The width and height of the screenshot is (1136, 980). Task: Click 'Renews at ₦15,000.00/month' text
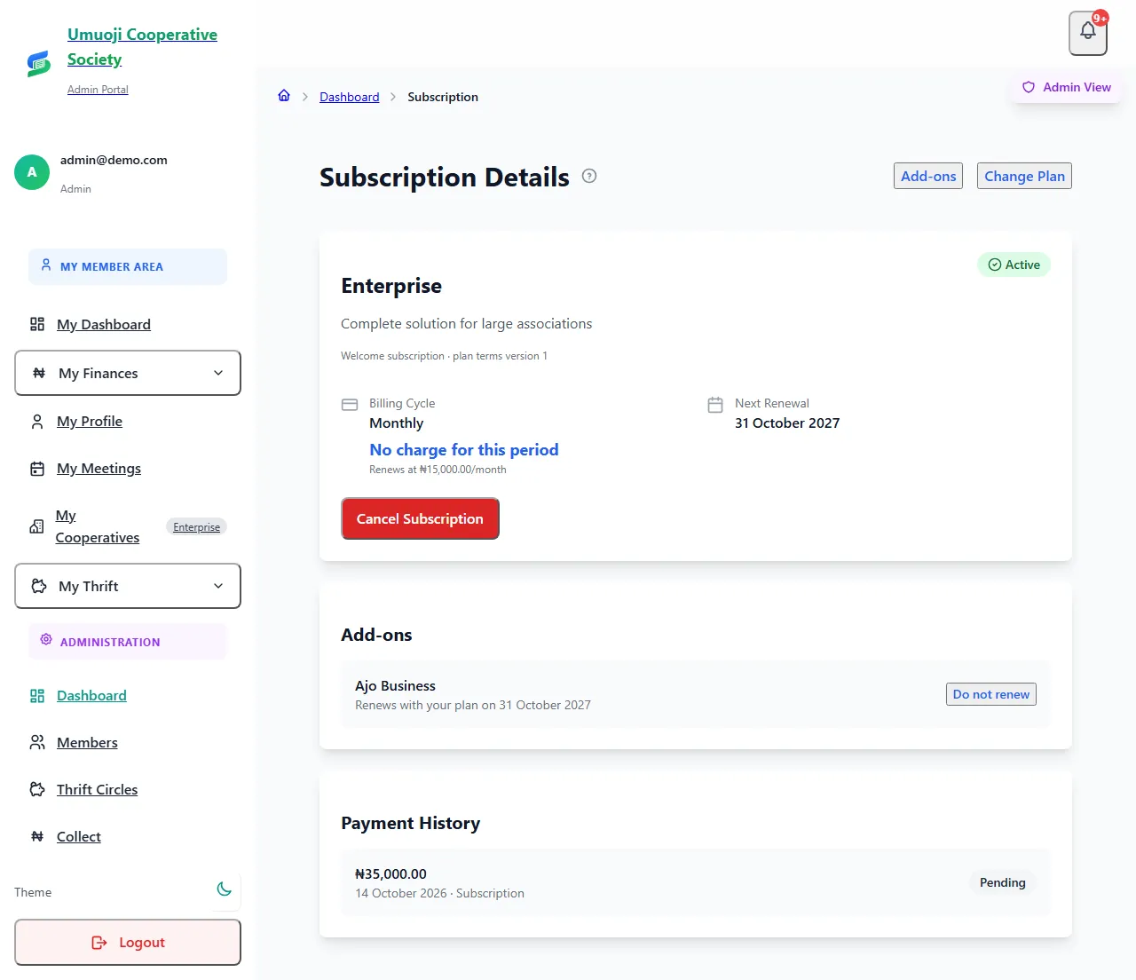click(438, 470)
